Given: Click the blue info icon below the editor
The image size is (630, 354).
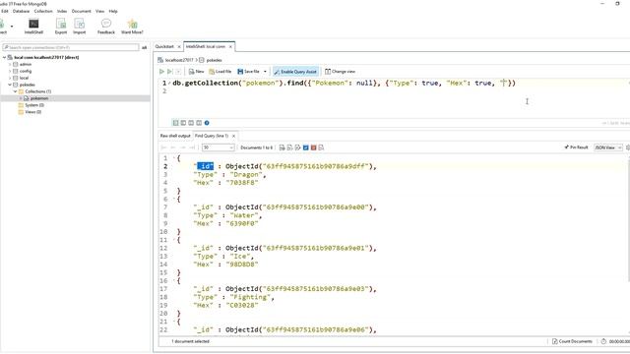Looking at the screenshot, I should tap(207, 123).
